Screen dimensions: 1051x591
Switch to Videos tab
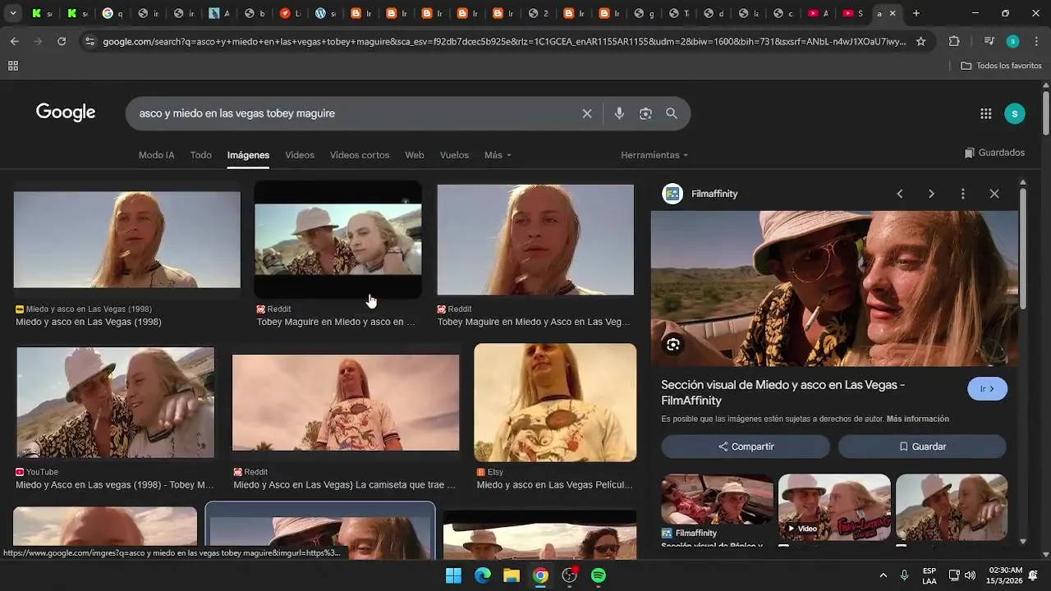coord(300,155)
